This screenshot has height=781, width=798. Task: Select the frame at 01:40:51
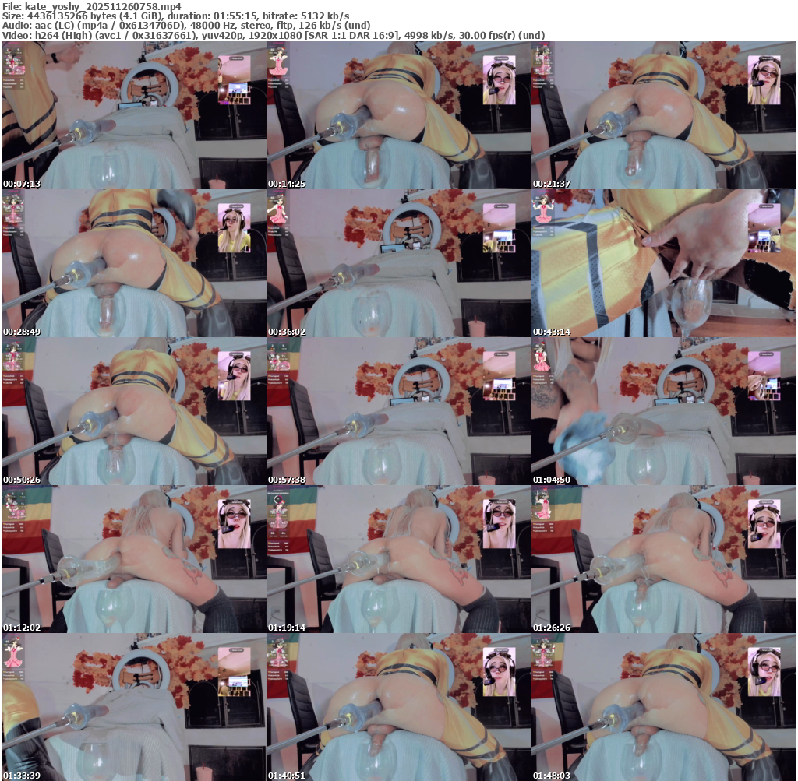click(x=398, y=707)
